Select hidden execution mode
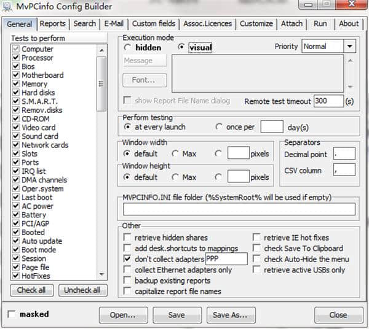Screen dimensions: 369x329 coord(128,47)
